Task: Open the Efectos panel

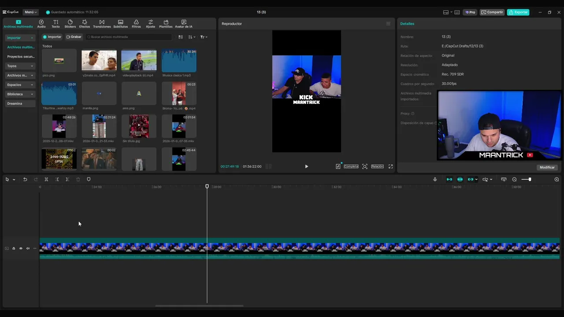Action: [85, 24]
